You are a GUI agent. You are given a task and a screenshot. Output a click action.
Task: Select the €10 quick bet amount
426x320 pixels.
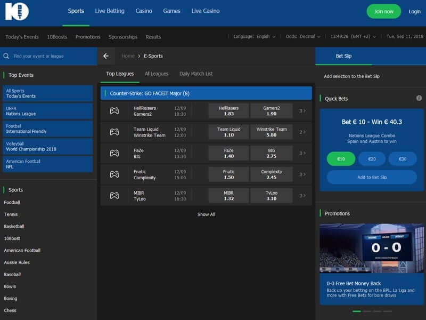341,159
